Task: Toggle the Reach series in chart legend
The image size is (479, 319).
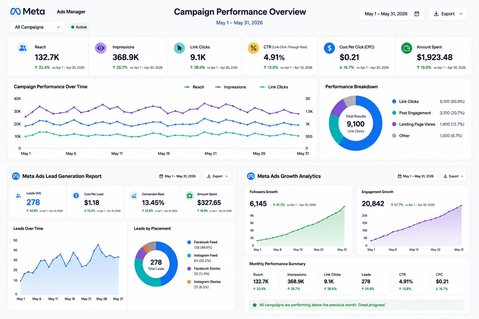Action: pyautogui.click(x=194, y=87)
